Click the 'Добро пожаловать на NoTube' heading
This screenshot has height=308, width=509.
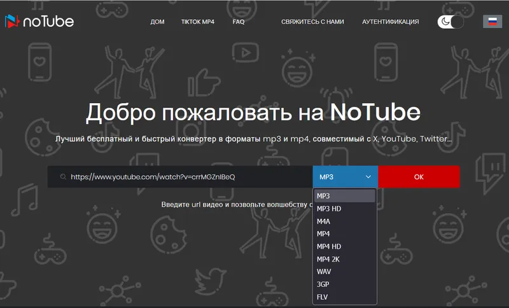(253, 112)
